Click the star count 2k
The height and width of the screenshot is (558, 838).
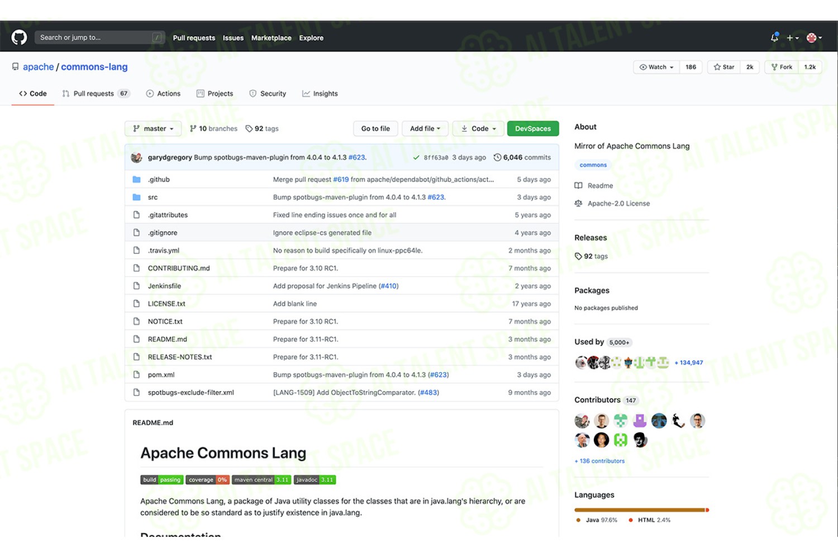750,67
